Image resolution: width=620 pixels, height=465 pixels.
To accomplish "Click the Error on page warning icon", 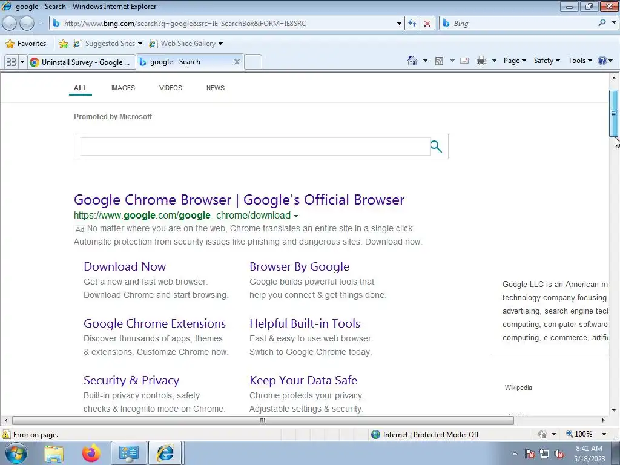I will point(6,434).
